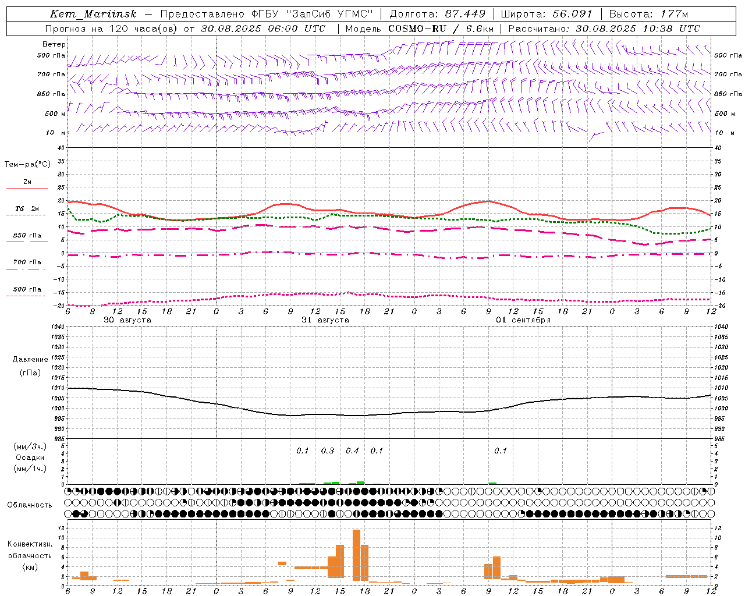Viewport: 745px width, 596px height.
Task: Click the (гПа) unit label under Давление
Action: point(30,372)
